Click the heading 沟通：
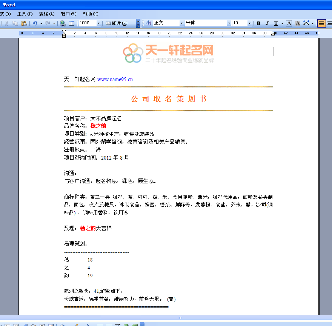Image resolution: width=332 pixels, height=326 pixels. pos(70,173)
